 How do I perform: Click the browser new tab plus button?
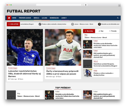[119, 6]
